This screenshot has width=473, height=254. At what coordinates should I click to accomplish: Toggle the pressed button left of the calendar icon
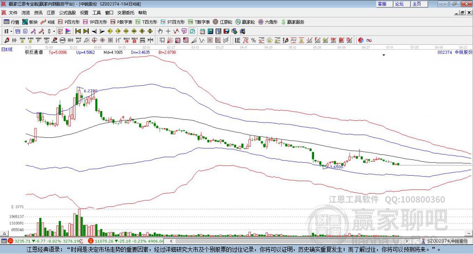coord(192,31)
